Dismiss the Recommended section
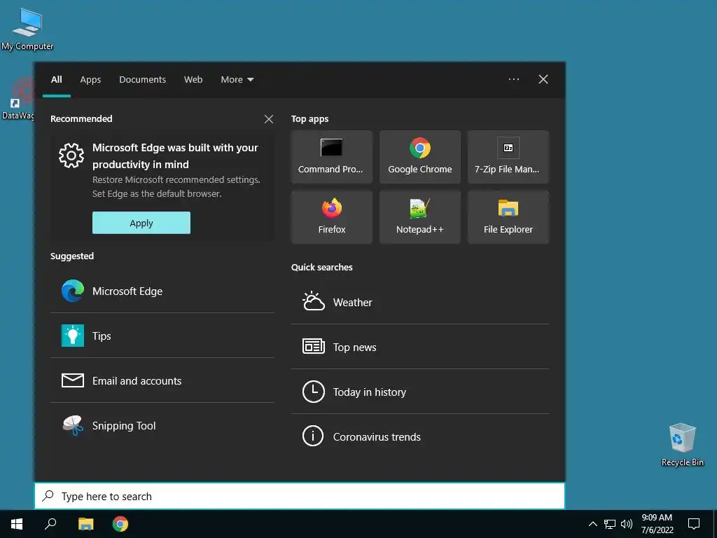Screen dimensions: 717x538 point(269,119)
